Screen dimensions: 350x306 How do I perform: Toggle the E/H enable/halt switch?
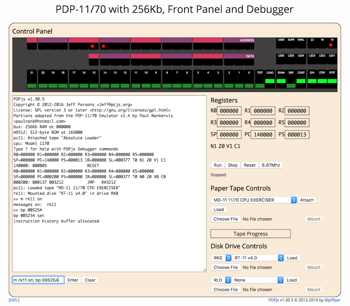tap(312, 80)
